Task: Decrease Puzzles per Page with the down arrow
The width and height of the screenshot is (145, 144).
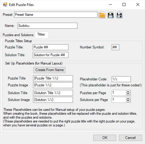Action: [x=128, y=94]
